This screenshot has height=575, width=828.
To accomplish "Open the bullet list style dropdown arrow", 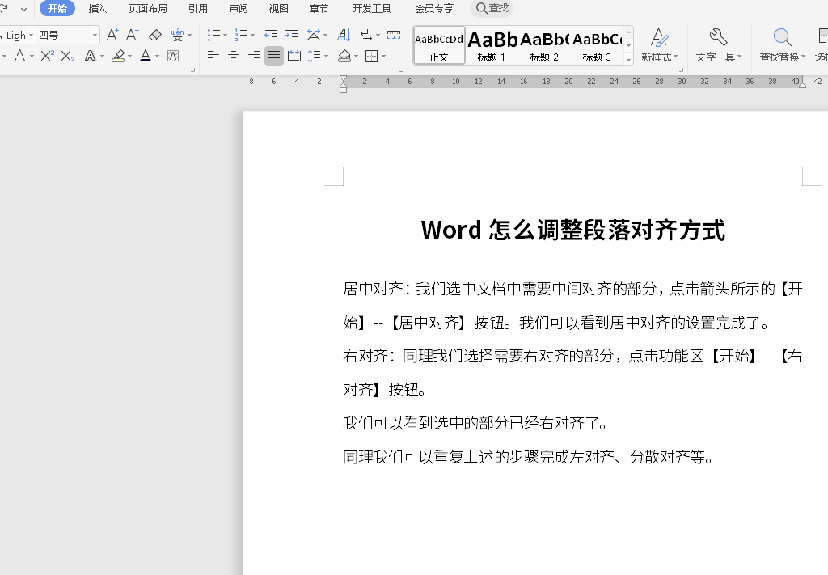I will 226,36.
